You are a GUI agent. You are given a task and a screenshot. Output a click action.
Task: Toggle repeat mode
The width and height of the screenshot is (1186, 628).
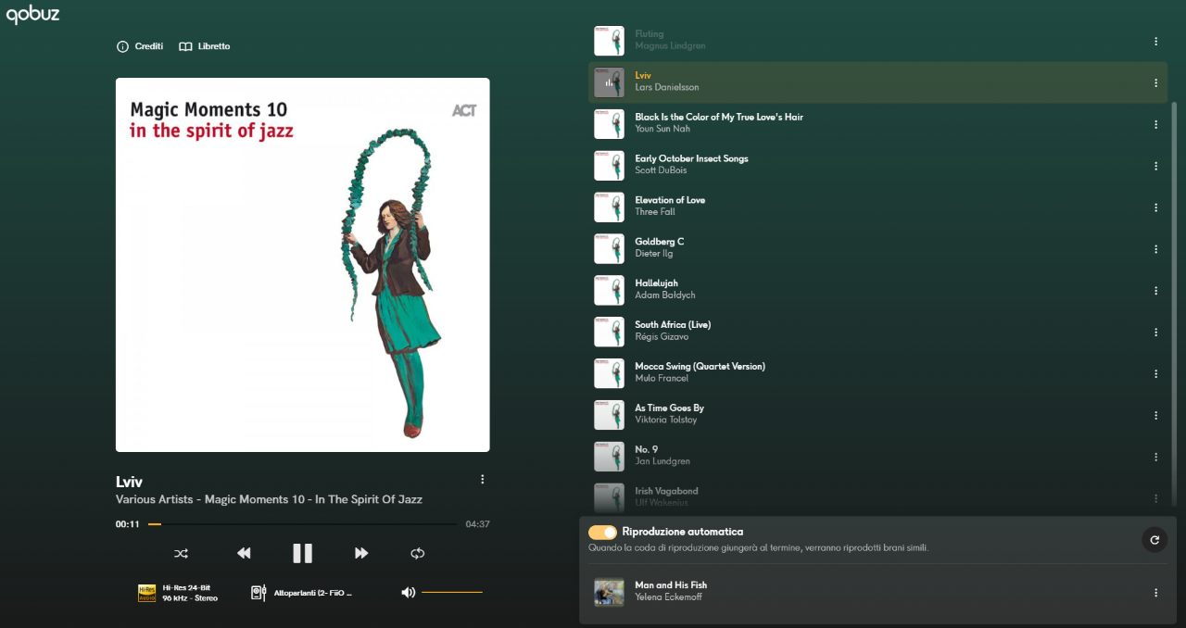[418, 553]
